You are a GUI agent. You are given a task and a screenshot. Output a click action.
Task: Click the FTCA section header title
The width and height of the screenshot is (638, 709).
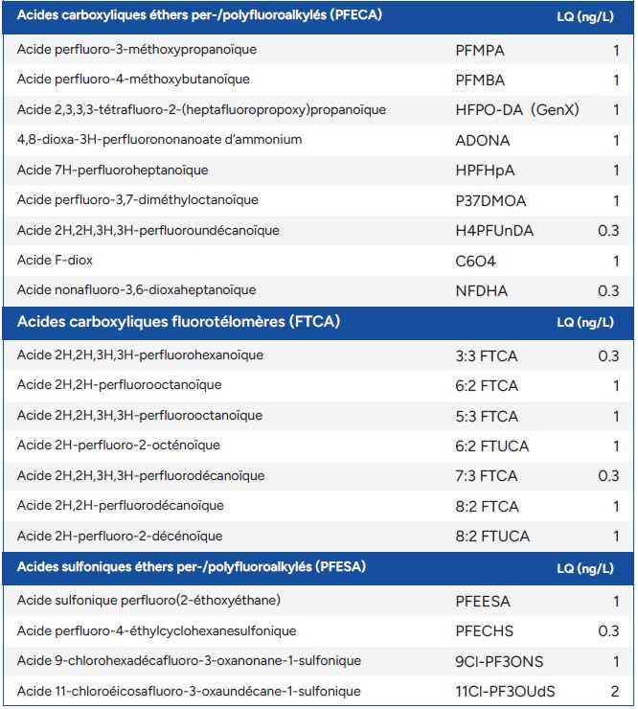click(178, 322)
